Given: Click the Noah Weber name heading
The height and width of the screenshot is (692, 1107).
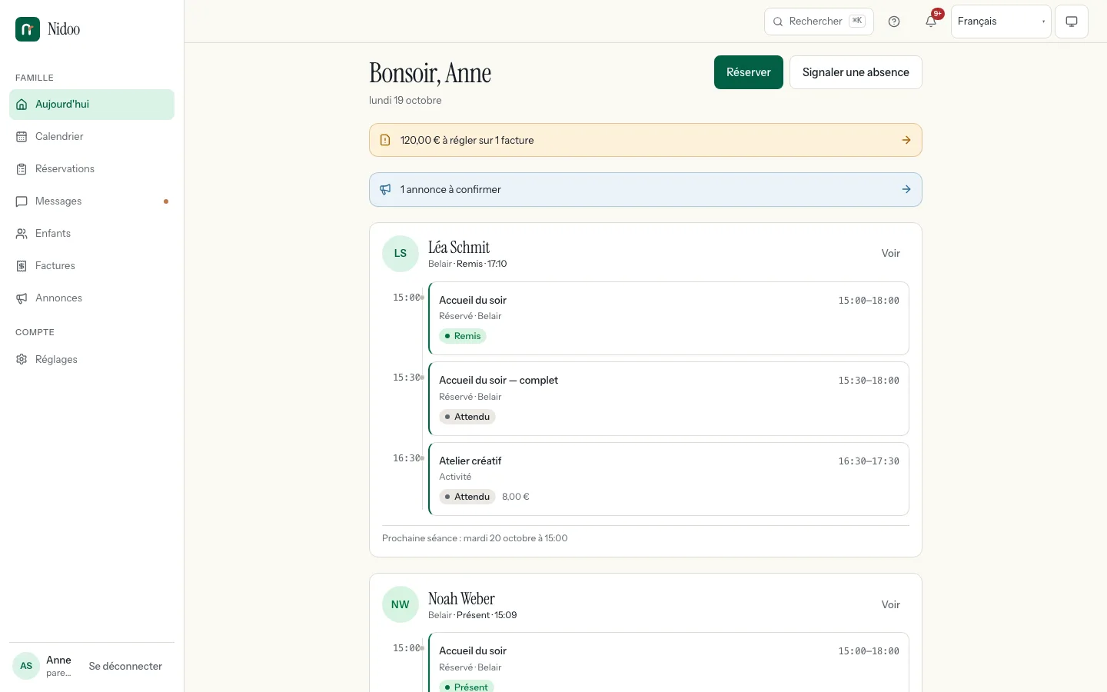Looking at the screenshot, I should 461,599.
